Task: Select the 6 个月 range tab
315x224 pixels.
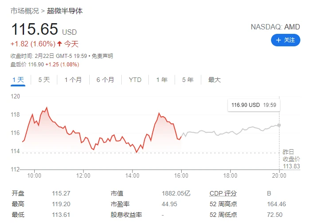Action: [x=105, y=80]
